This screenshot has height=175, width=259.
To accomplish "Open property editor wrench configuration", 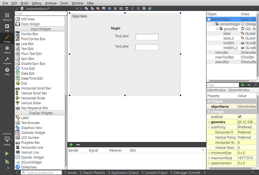I will pos(255,85).
